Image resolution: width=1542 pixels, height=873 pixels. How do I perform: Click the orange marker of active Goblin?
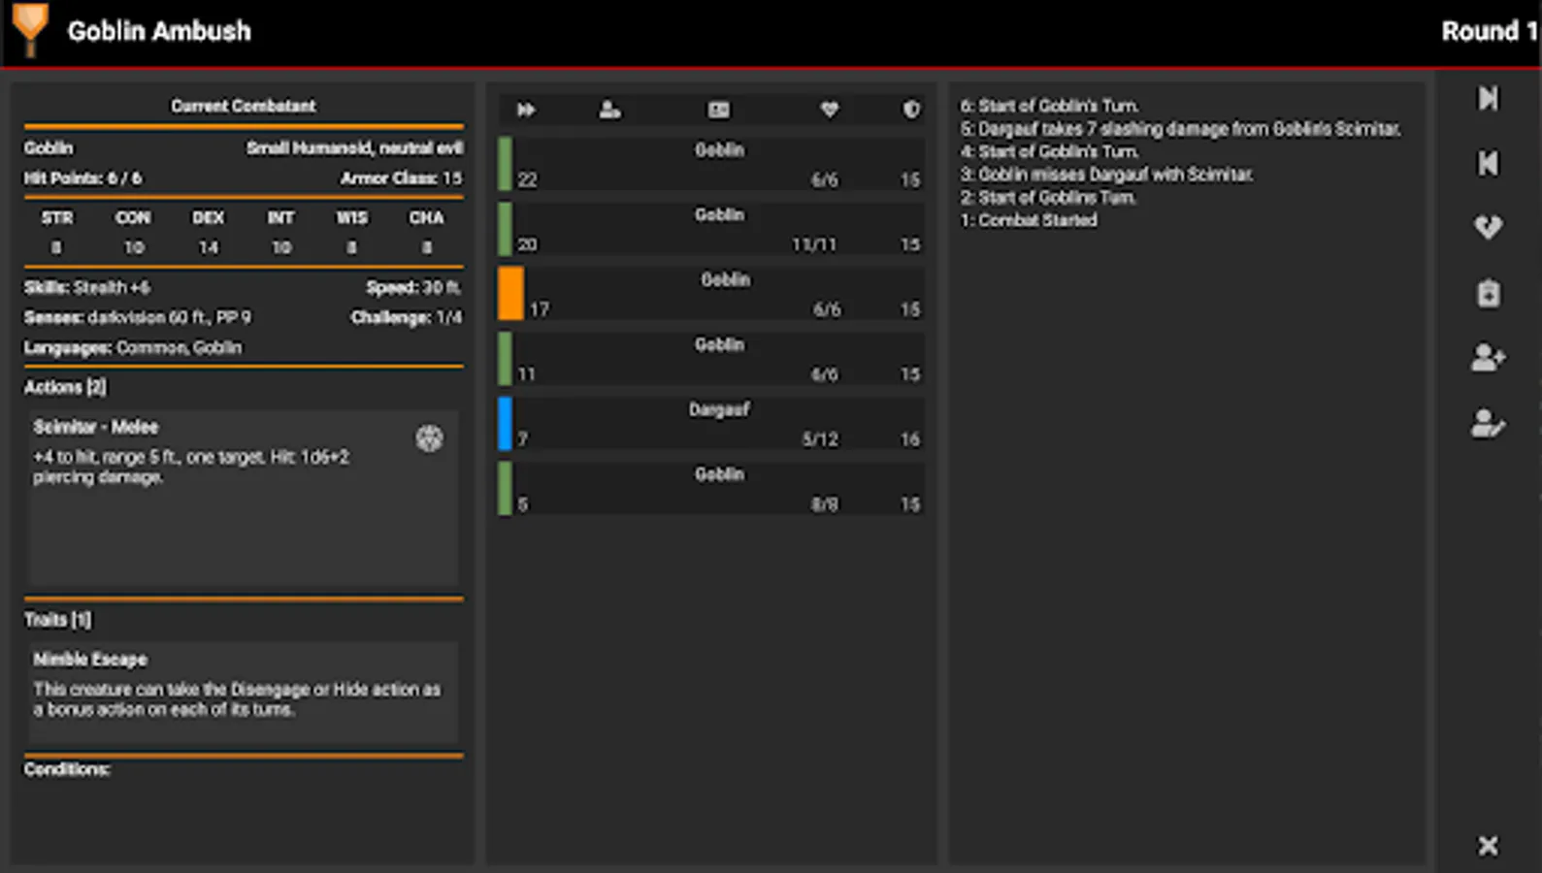tap(510, 294)
